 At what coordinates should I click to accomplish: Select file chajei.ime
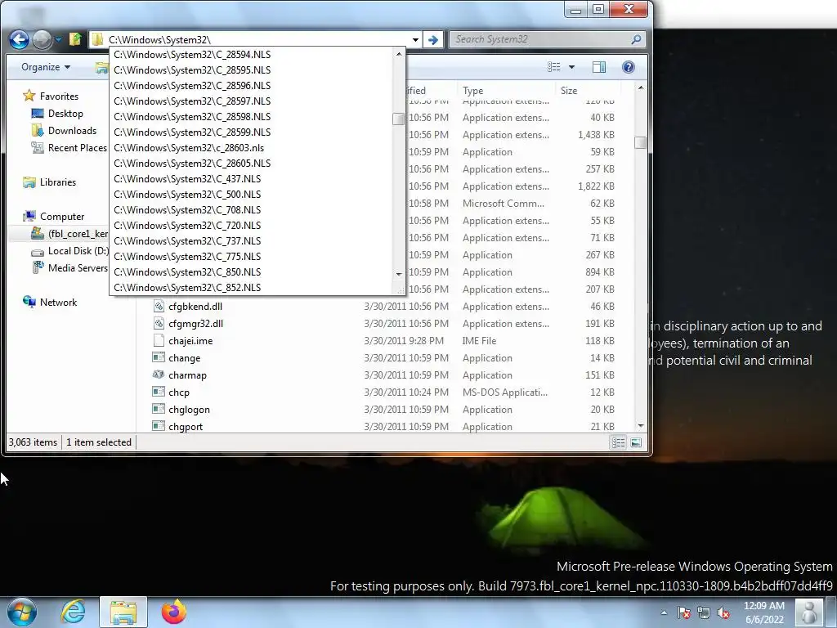coord(190,341)
